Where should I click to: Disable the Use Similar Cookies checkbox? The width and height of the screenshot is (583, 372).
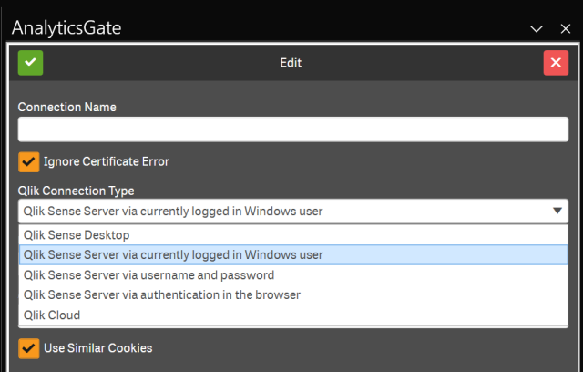pyautogui.click(x=29, y=347)
